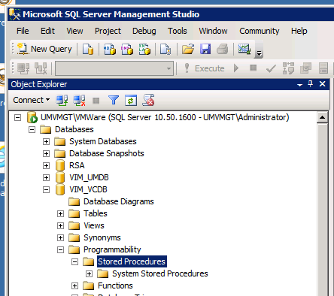Click Display Estimated Execution Plan icon
Image resolution: width=334 pixels, height=296 pixels.
click(x=288, y=68)
